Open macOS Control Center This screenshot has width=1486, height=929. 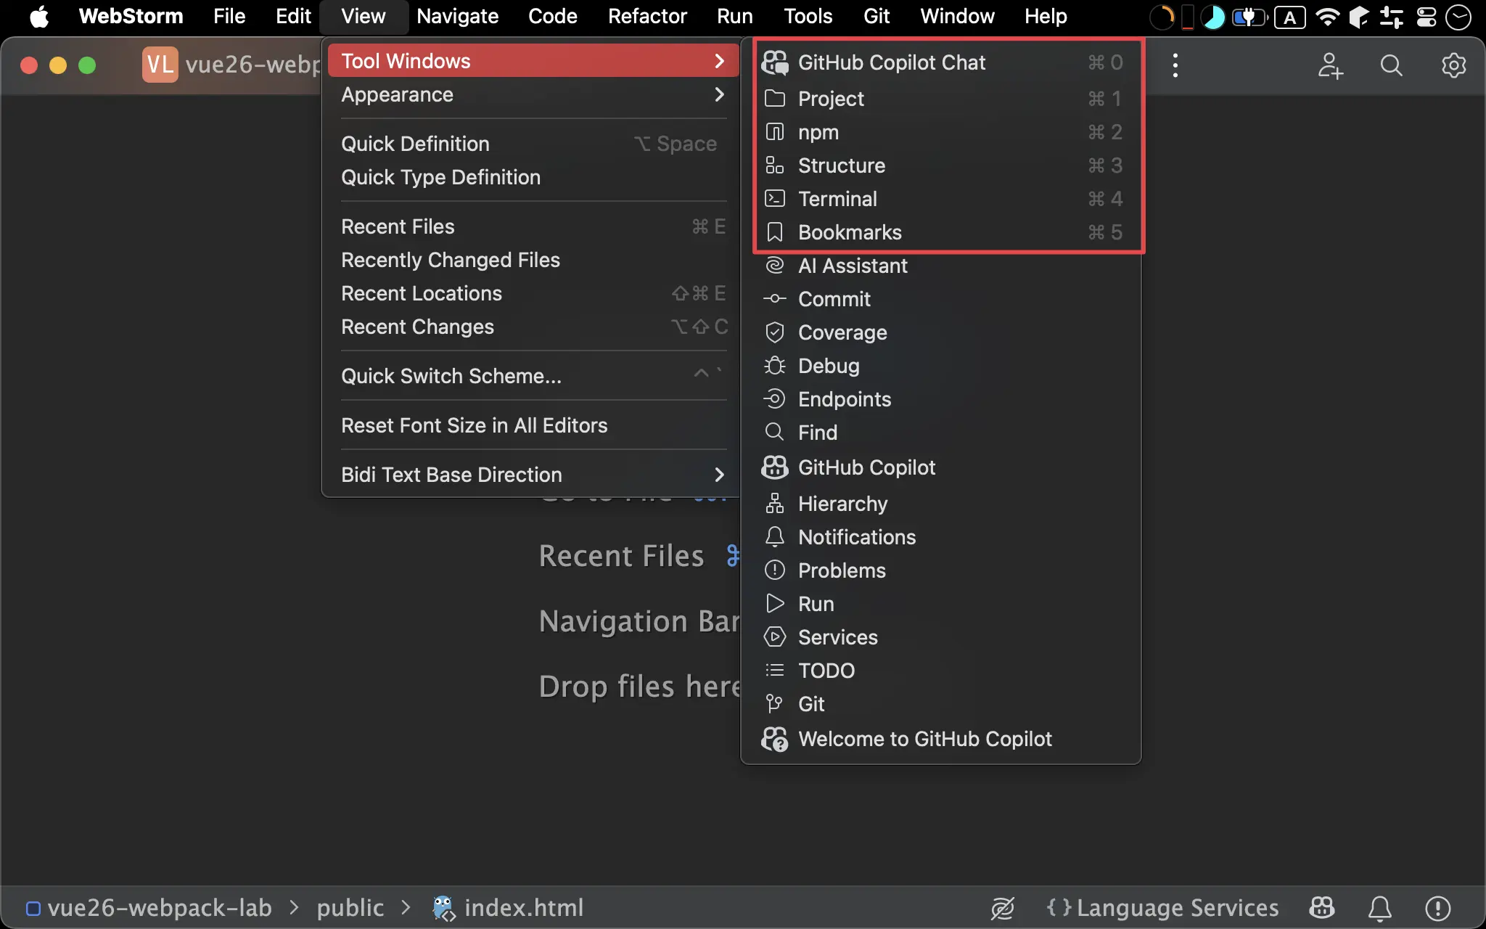1427,17
